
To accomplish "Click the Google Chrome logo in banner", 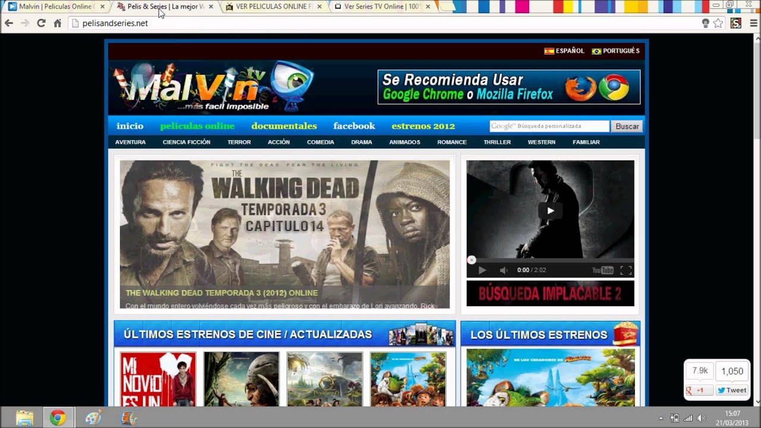I will (614, 88).
